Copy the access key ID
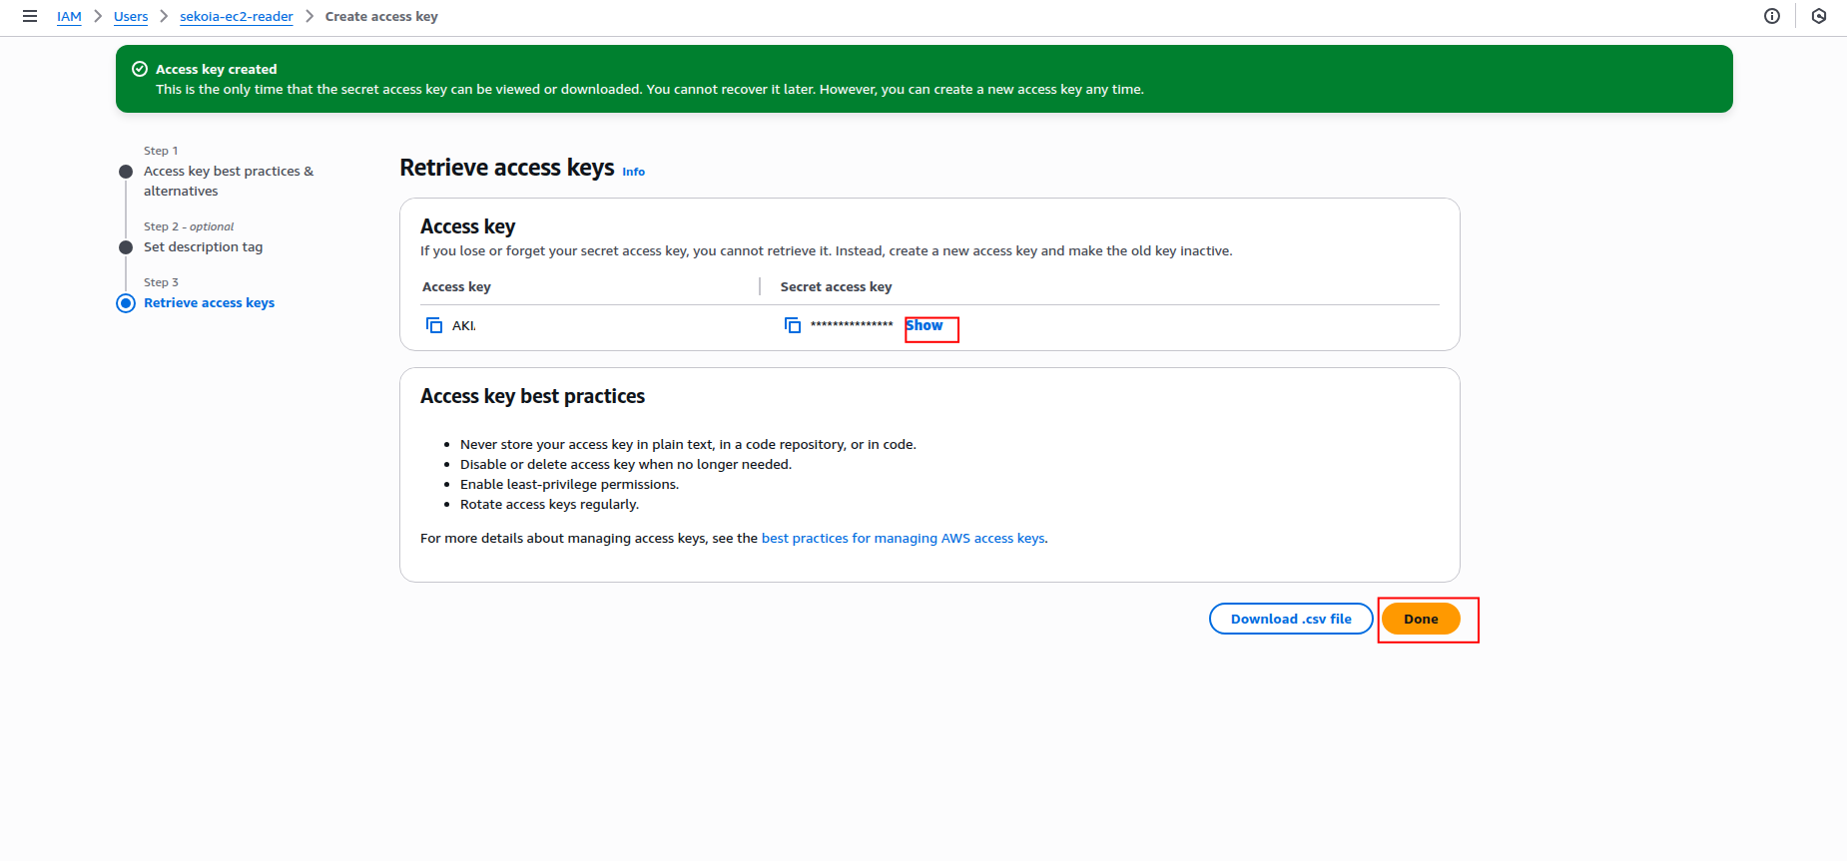Image resolution: width=1847 pixels, height=861 pixels. click(434, 325)
